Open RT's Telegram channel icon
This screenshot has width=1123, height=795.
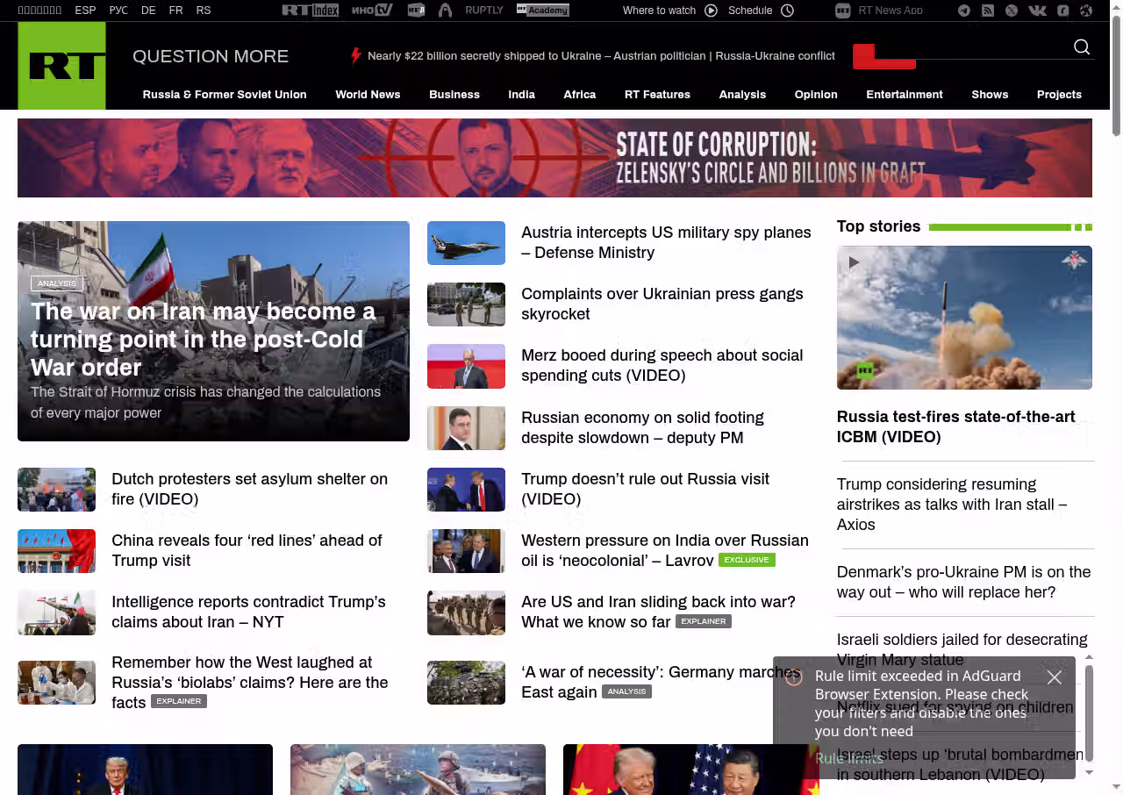964,11
